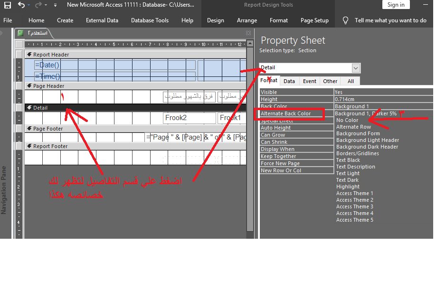Open the Page Setup tab
The width and height of the screenshot is (446, 290).
(x=314, y=20)
